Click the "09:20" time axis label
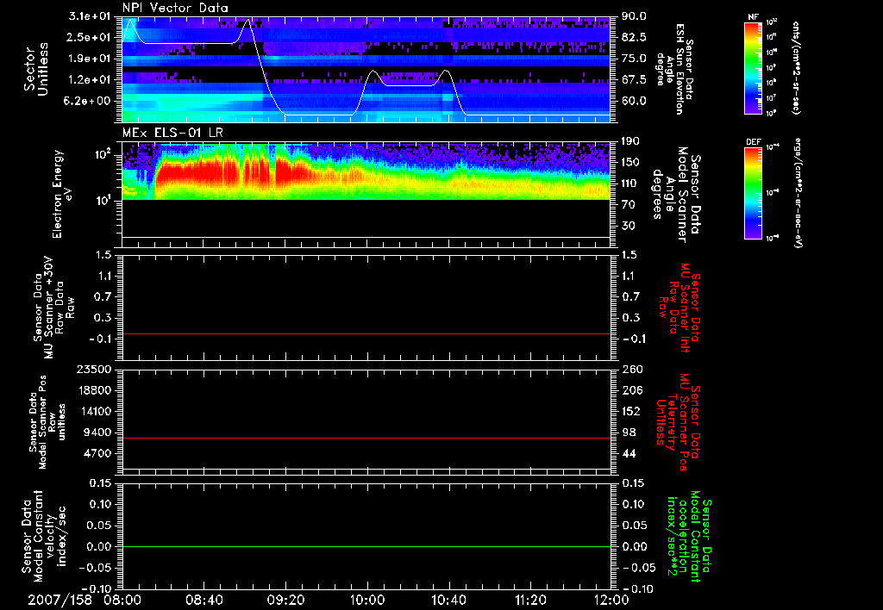Viewport: 883px width, 610px height. pyautogui.click(x=285, y=600)
